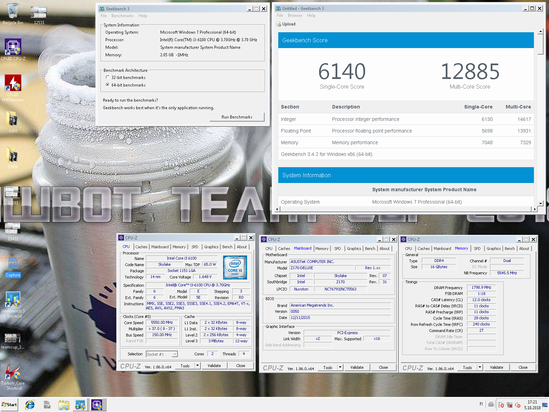
Task: Open the Recycle Bin desktop icon
Action: 13,14
